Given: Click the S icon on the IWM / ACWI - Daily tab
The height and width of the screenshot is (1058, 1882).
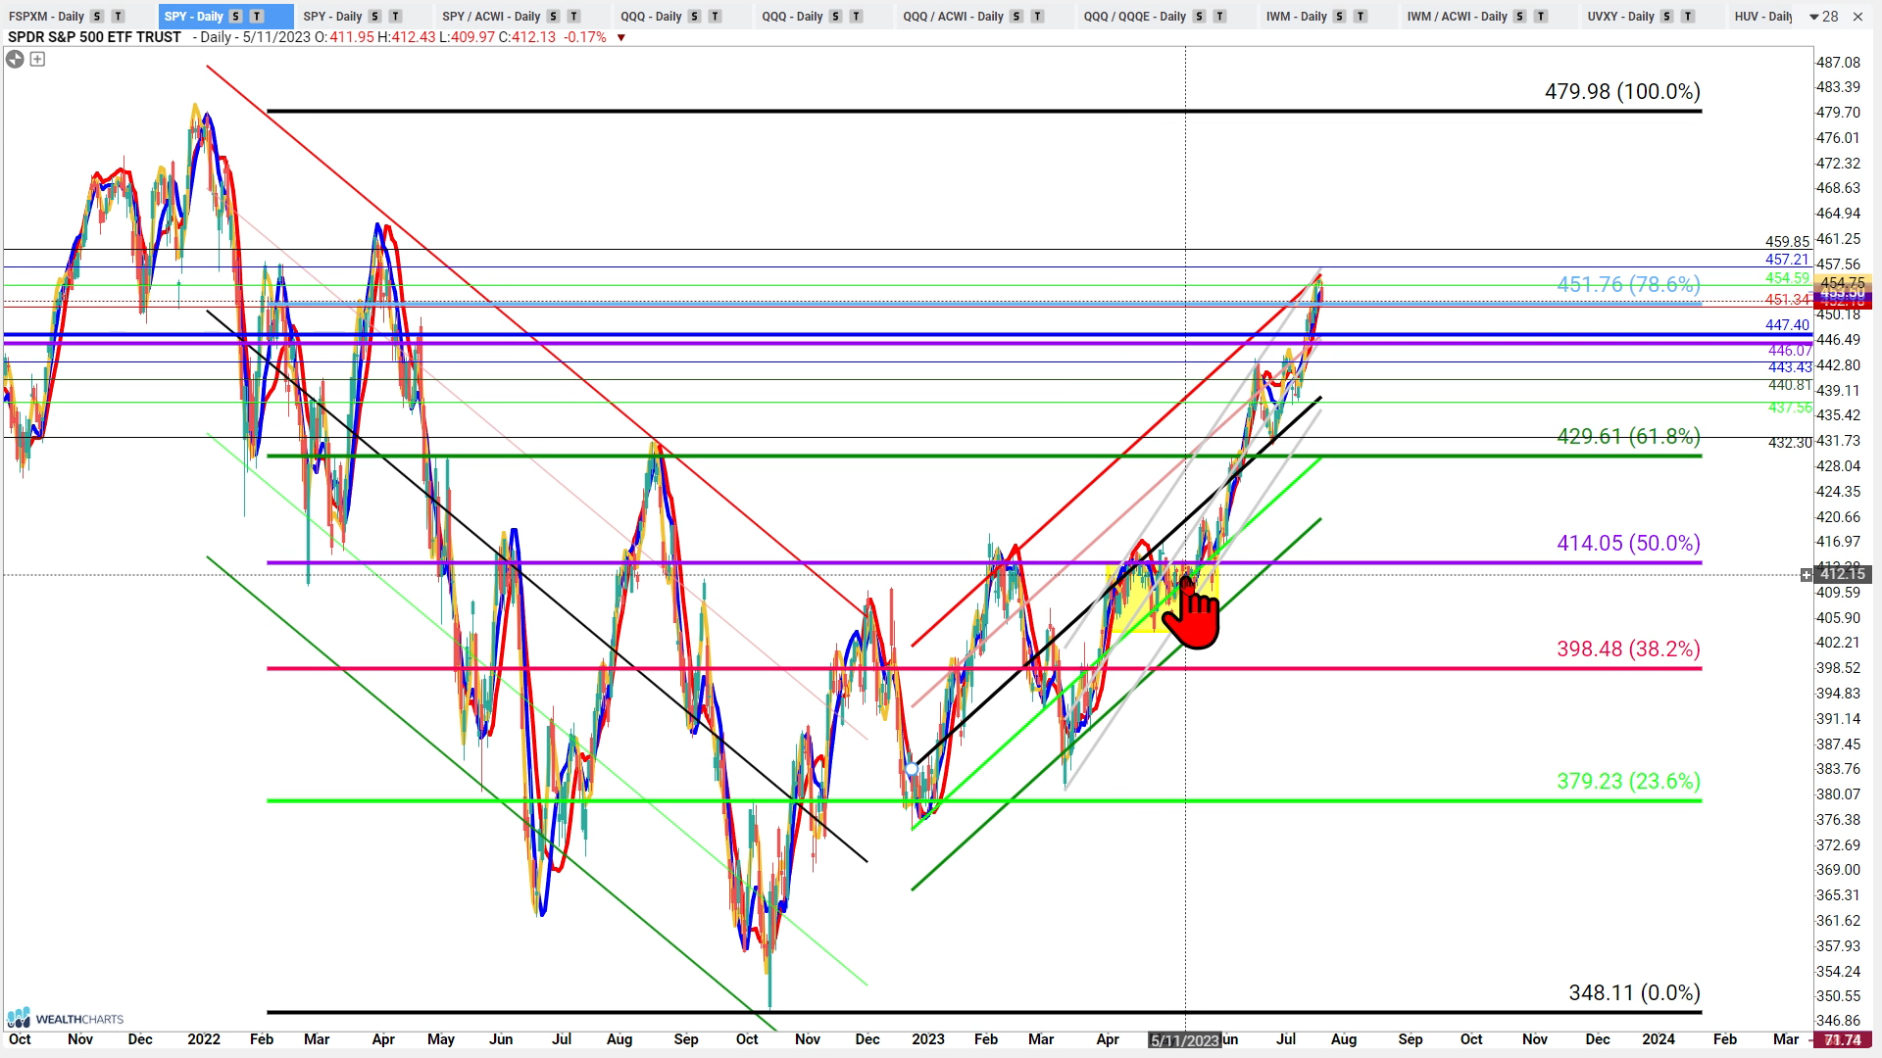Looking at the screenshot, I should pos(1520,17).
